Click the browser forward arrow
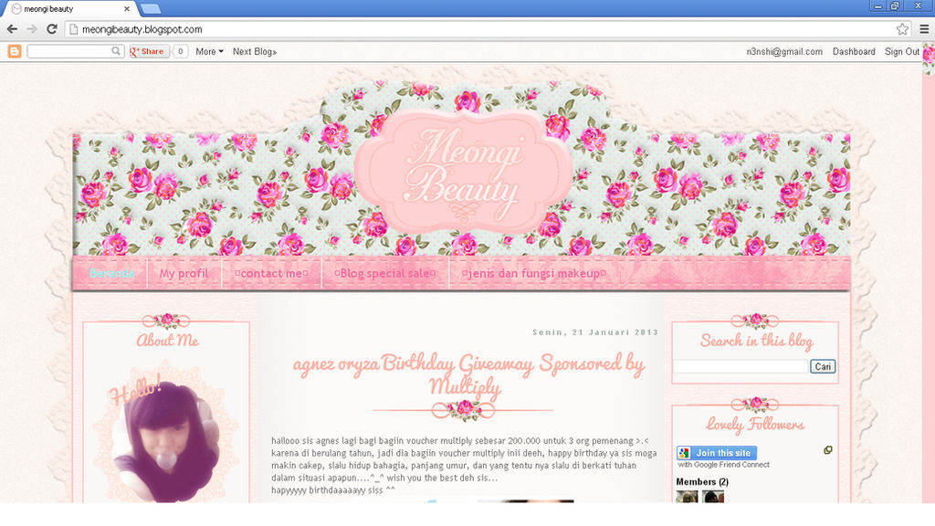This screenshot has height=526, width=935. [x=32, y=29]
